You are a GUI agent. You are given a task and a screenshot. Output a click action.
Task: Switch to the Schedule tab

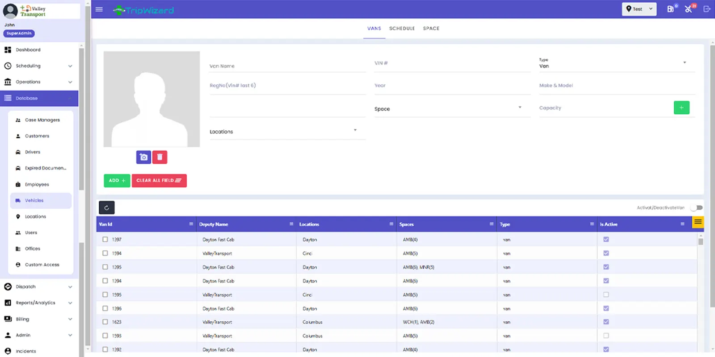click(x=402, y=29)
